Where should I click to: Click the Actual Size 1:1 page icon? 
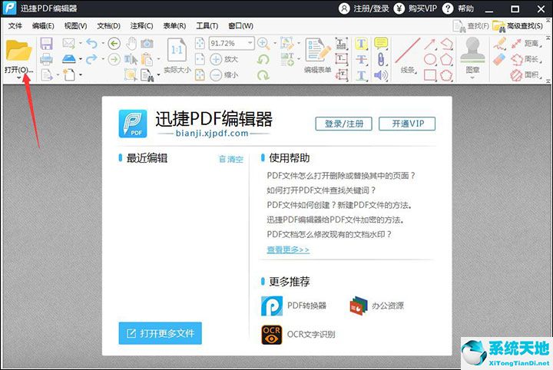(x=177, y=51)
